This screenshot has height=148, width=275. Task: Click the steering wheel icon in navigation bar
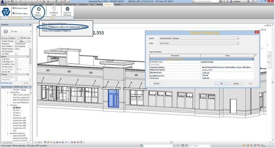(x=269, y=56)
